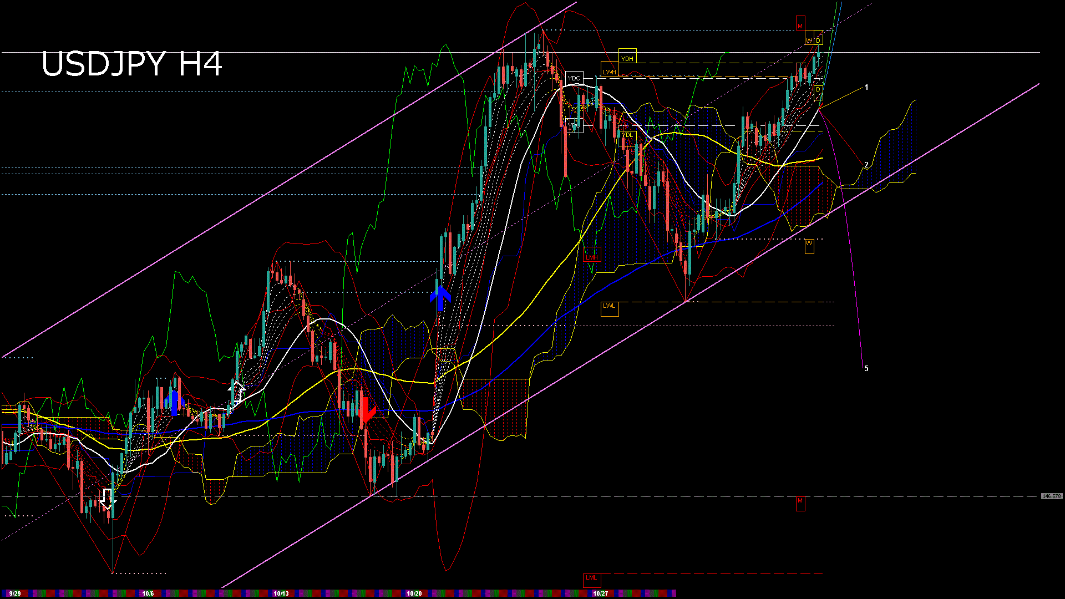The width and height of the screenshot is (1065, 599).
Task: Select the 10/20 date marker
Action: (414, 593)
